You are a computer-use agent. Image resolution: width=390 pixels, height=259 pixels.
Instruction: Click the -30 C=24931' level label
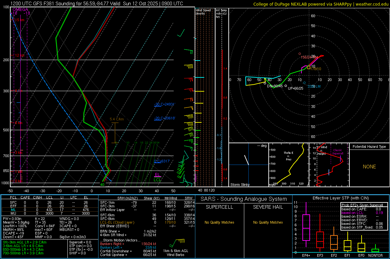tap(165, 104)
